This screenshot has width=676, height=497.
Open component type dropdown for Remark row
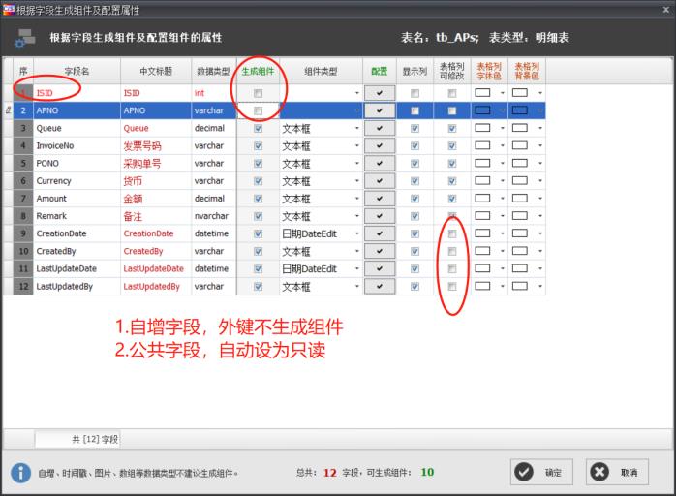[x=357, y=216]
